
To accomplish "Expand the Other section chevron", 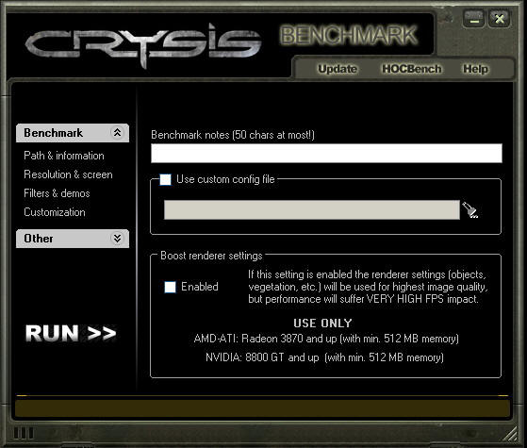I will coord(117,238).
